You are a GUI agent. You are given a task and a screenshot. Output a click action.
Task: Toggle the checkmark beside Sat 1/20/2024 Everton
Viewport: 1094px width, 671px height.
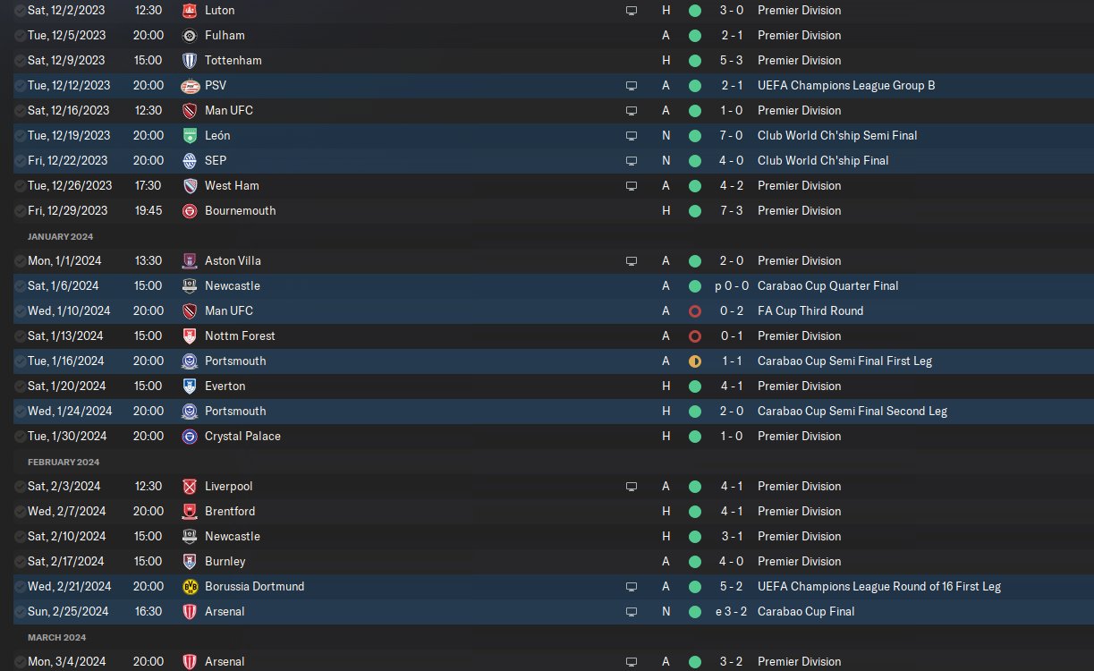20,386
